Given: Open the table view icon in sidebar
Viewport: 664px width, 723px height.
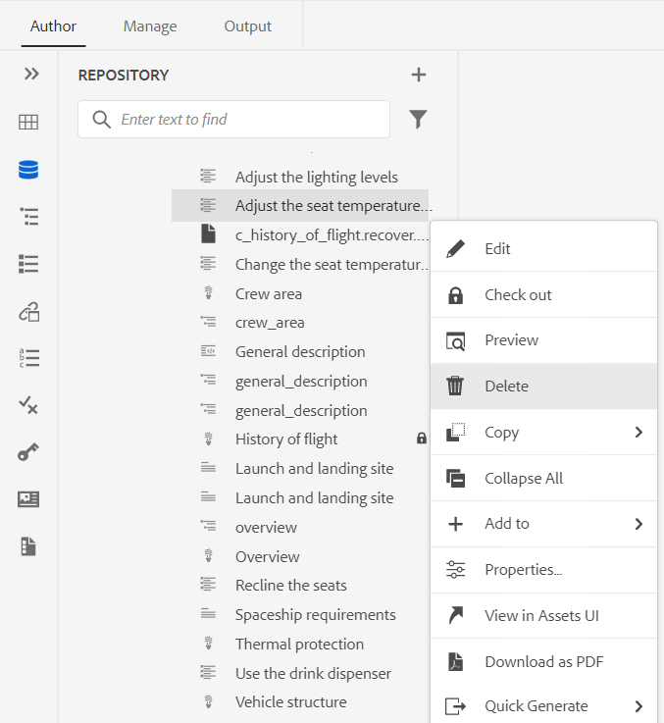Looking at the screenshot, I should point(28,122).
